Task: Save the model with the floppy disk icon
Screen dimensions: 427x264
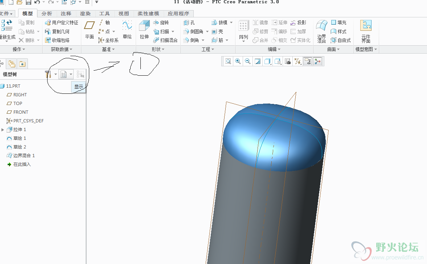Action: click(28, 2)
